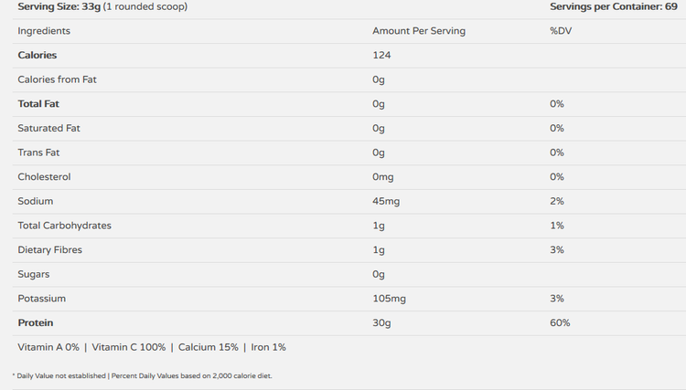Select the Cholesterol 0mg value
The width and height of the screenshot is (686, 390).
tap(383, 177)
